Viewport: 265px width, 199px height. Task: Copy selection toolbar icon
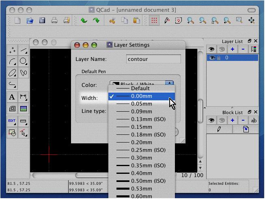[x=125, y=20]
